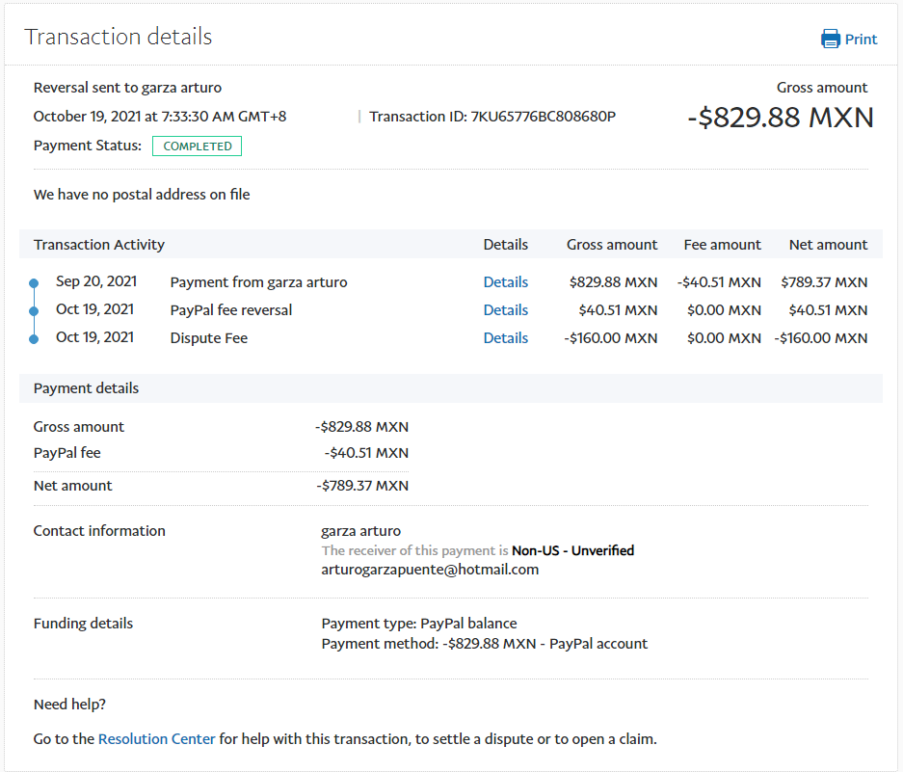
Task: Click the Transaction ID 7KU65776BC808680P text
Action: pos(492,117)
